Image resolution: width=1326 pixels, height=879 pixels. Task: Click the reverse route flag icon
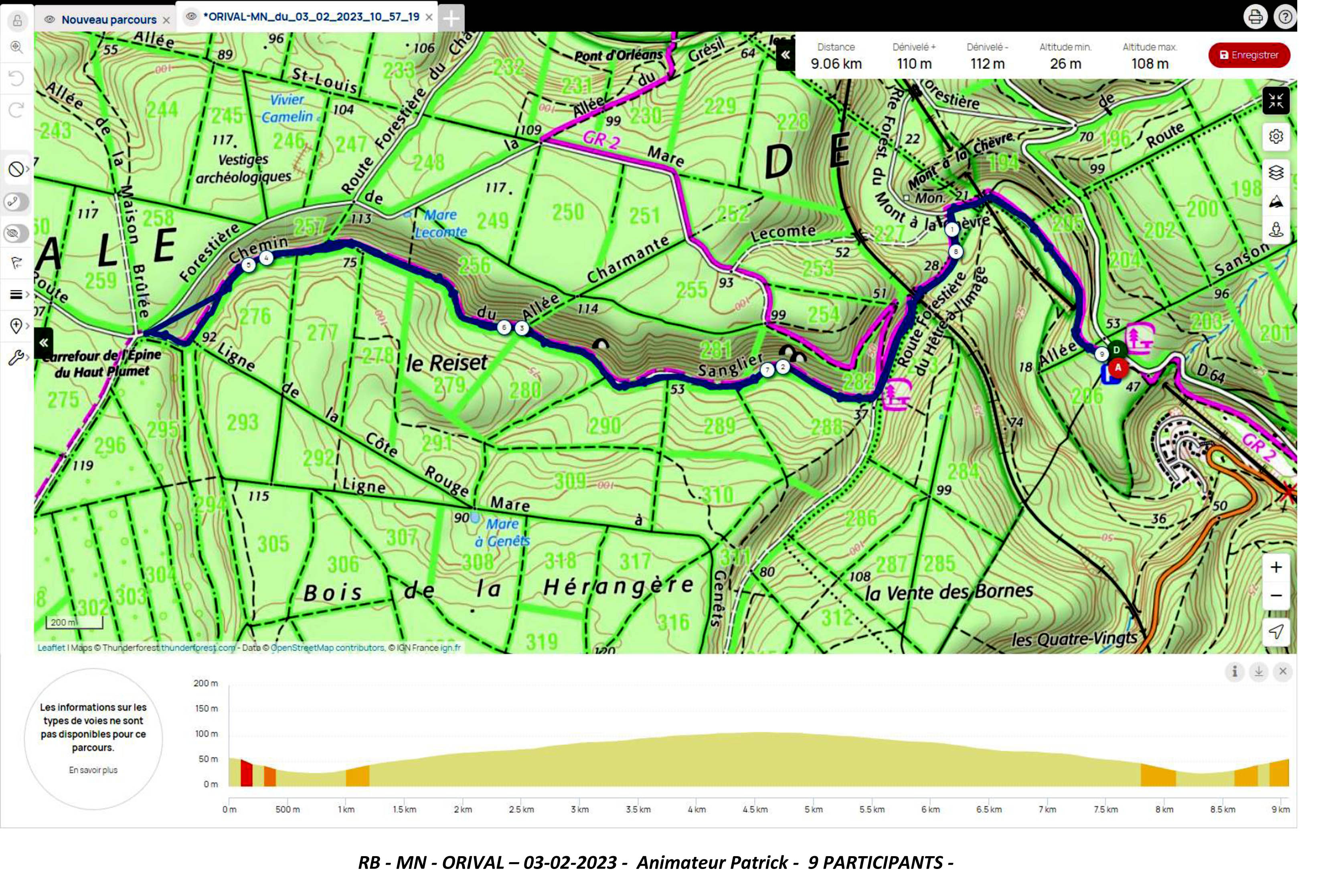click(17, 263)
